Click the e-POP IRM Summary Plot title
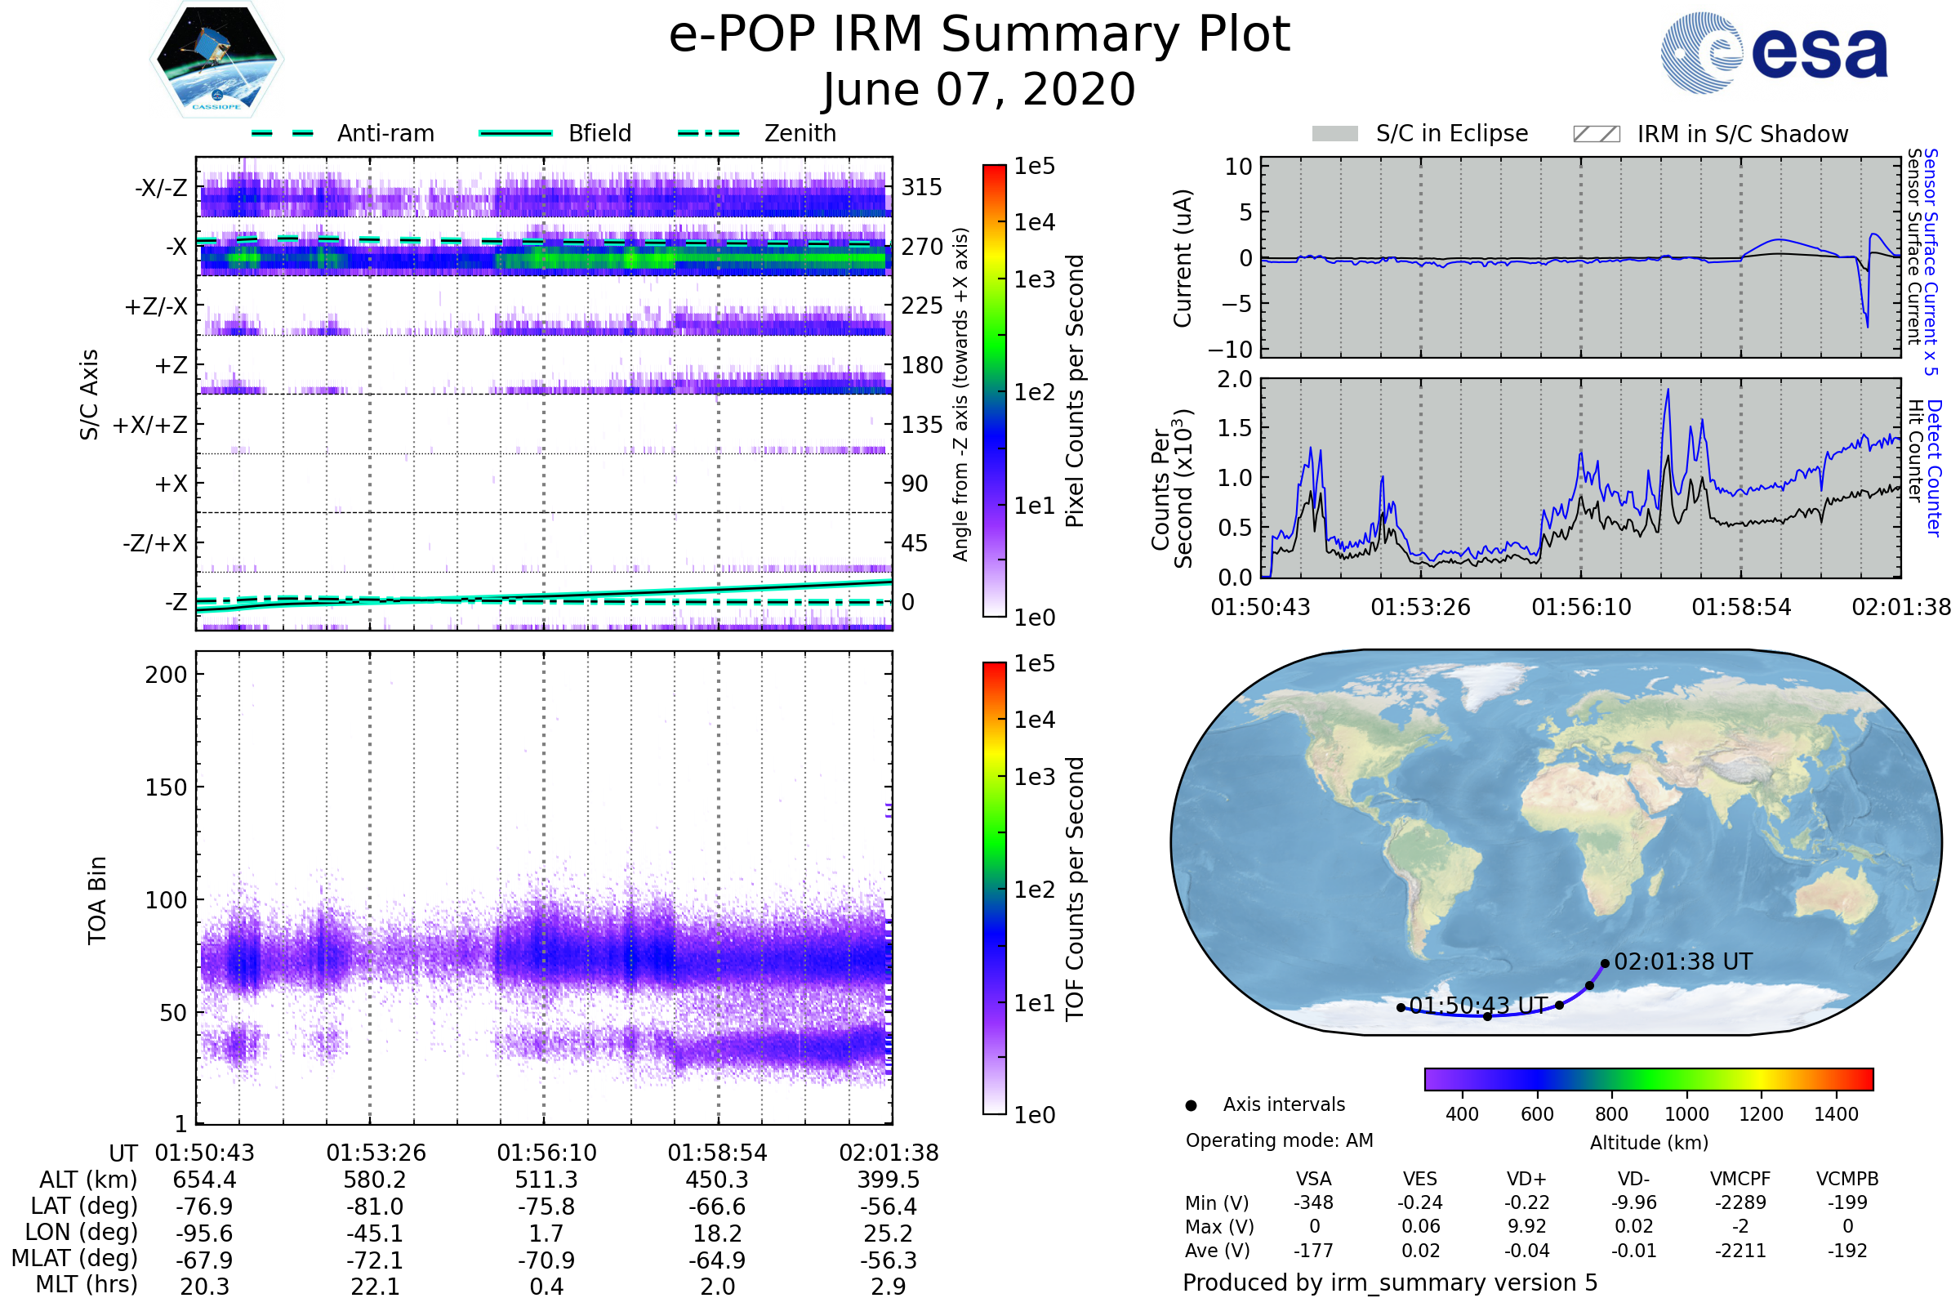This screenshot has width=1960, height=1307. pos(979,35)
